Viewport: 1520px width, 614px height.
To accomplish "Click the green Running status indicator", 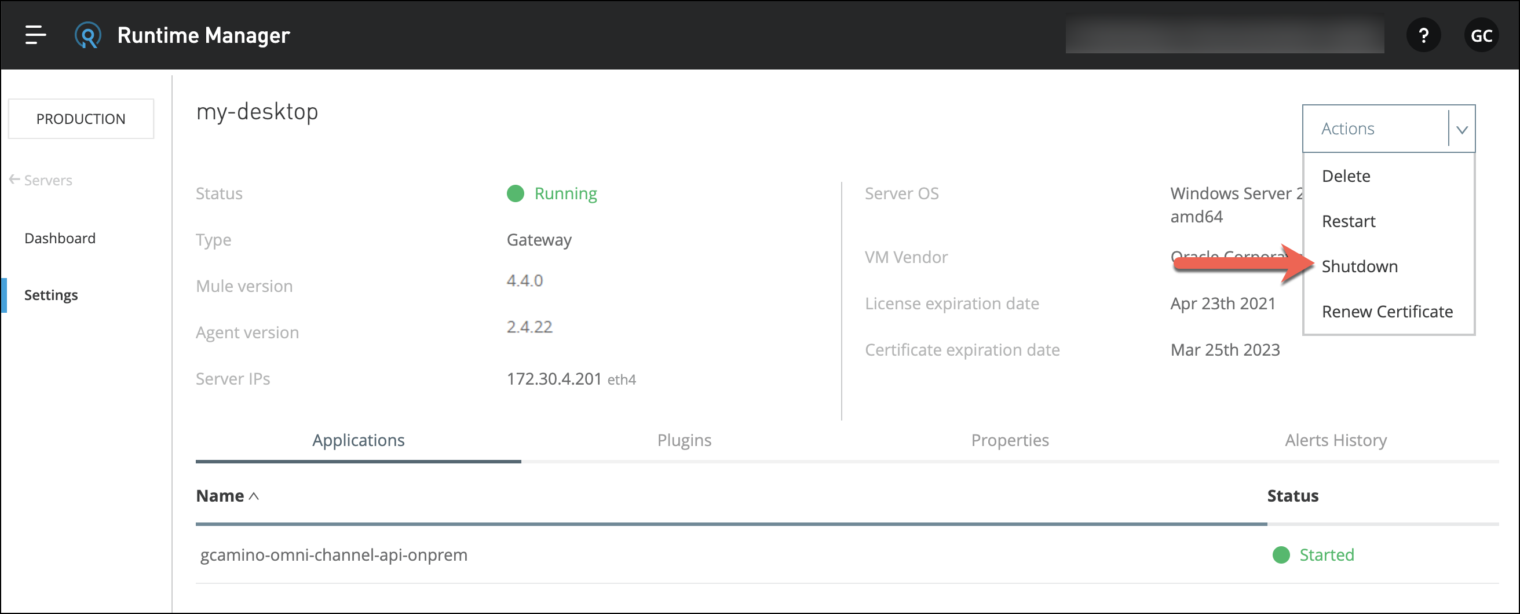I will (x=551, y=193).
